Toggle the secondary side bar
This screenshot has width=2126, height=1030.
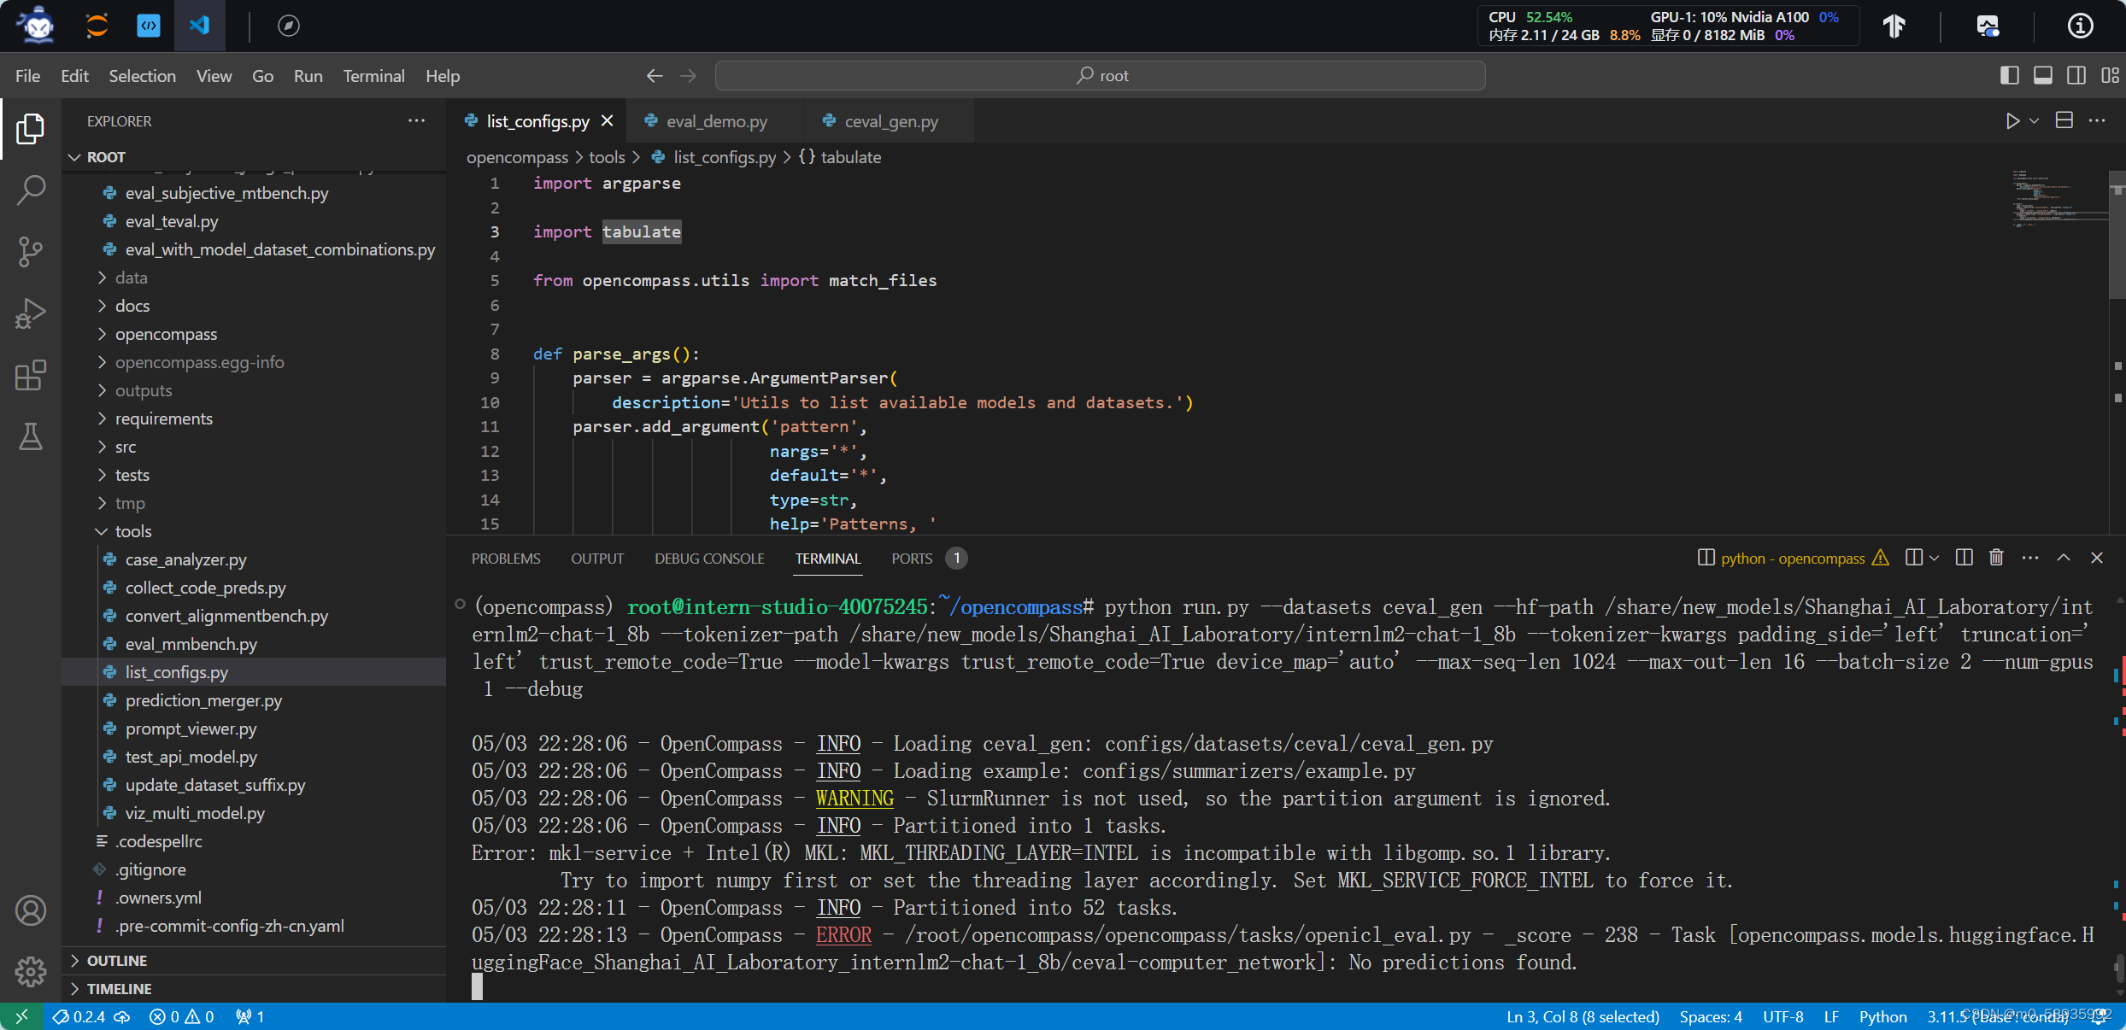pos(2076,76)
